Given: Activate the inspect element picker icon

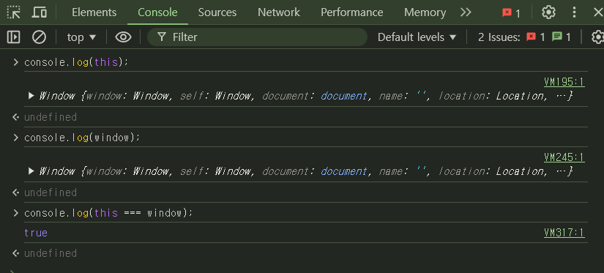Looking at the screenshot, I should pyautogui.click(x=14, y=12).
